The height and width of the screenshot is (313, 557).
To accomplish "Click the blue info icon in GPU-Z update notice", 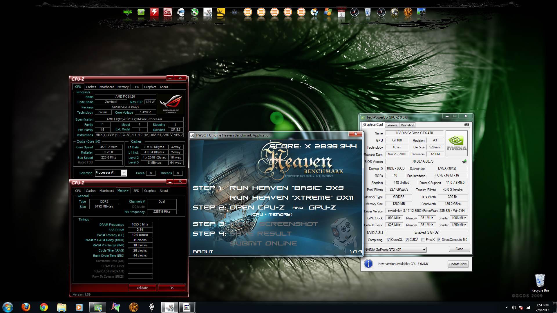I will pyautogui.click(x=368, y=264).
